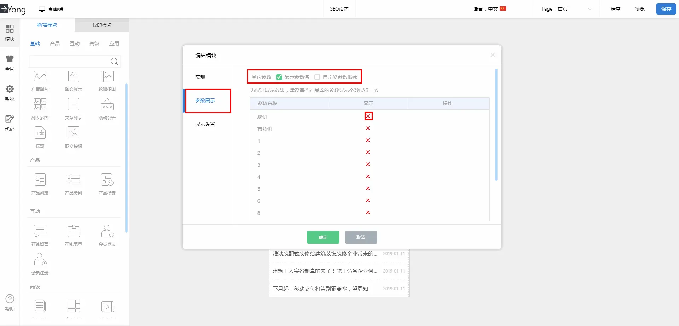
Task: Select the 广告图片 module icon
Action: 40,76
